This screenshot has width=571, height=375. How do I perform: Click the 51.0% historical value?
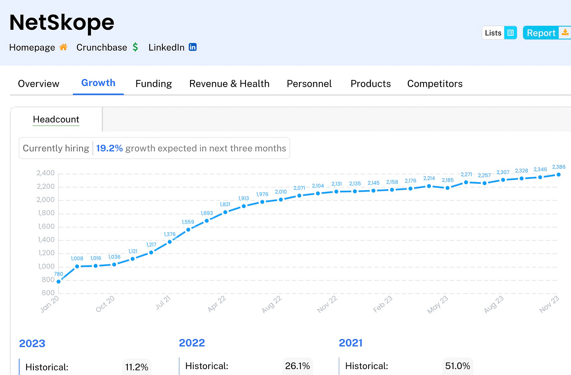click(457, 366)
